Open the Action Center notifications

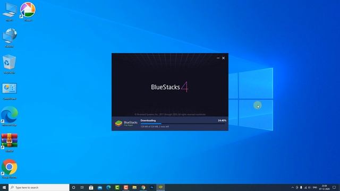[334, 187]
